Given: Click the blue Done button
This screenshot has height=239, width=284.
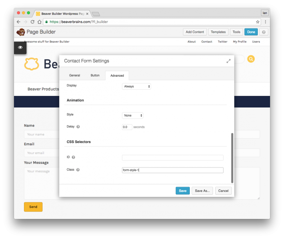Looking at the screenshot, I should point(251,32).
